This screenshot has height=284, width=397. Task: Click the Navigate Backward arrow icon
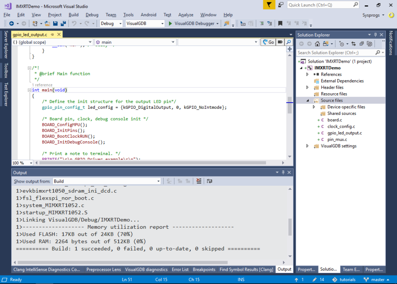pos(11,24)
